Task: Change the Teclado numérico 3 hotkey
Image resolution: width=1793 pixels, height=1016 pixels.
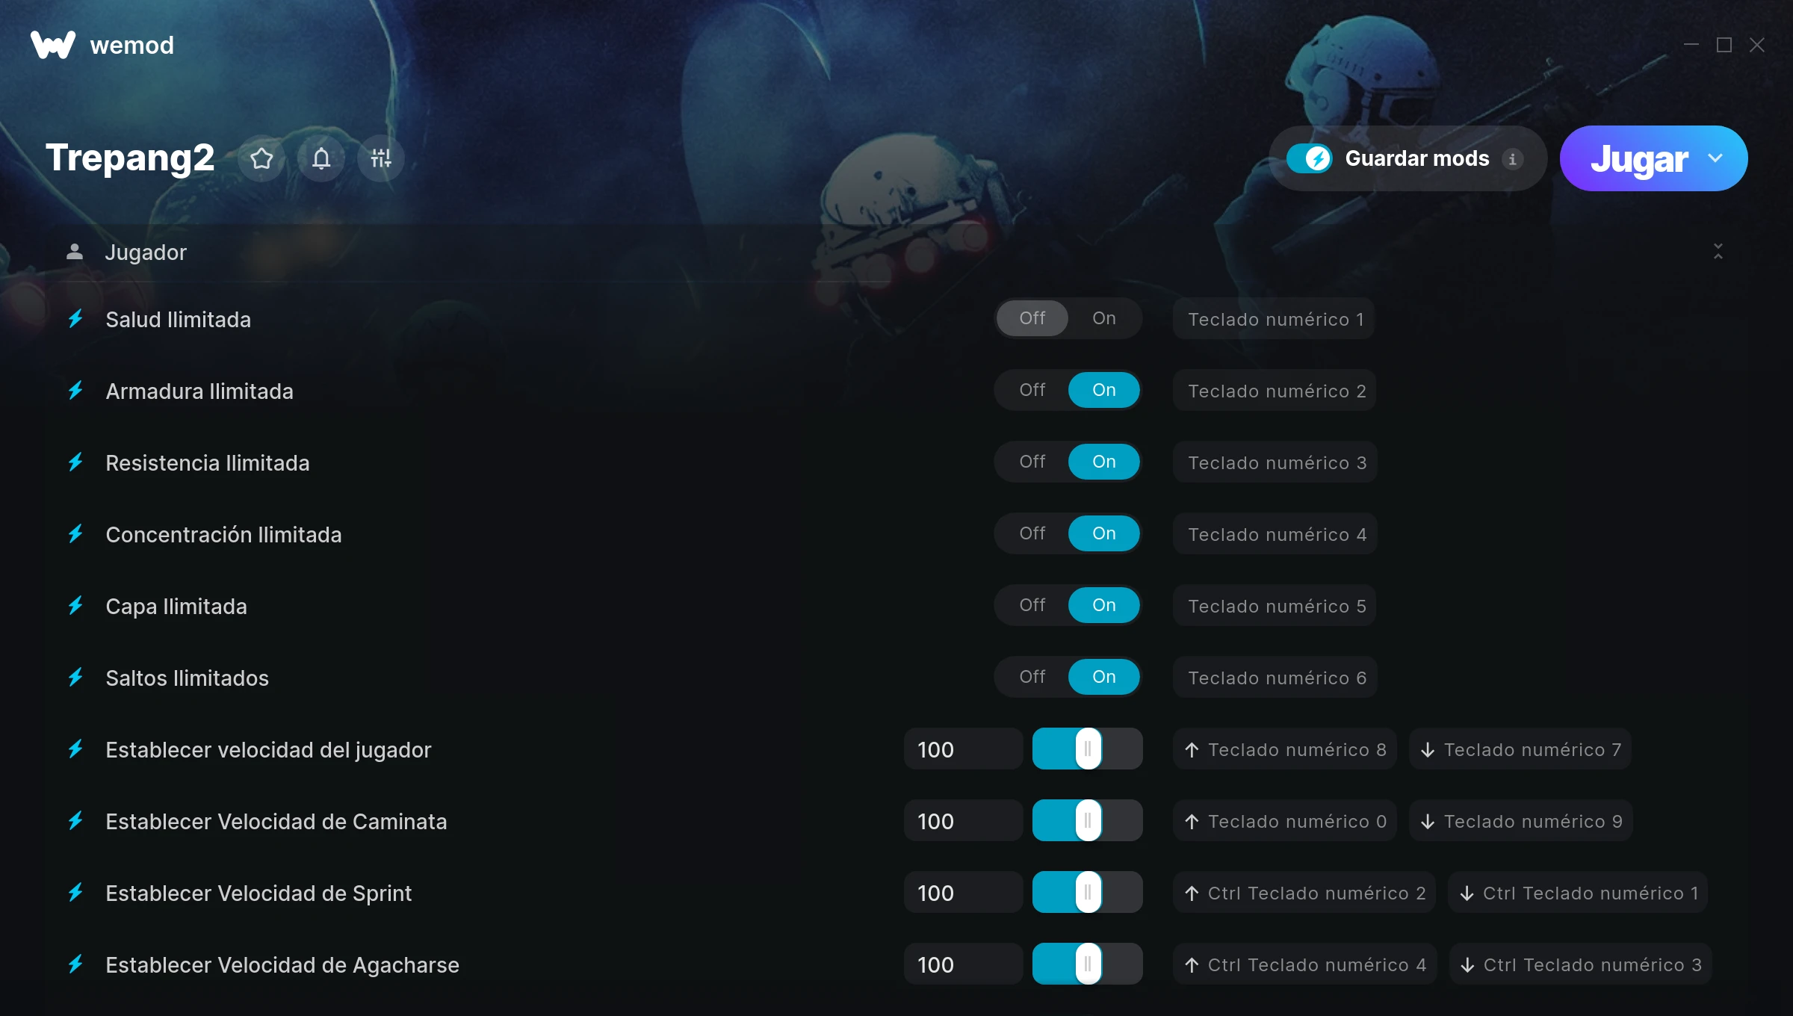Action: (1275, 462)
